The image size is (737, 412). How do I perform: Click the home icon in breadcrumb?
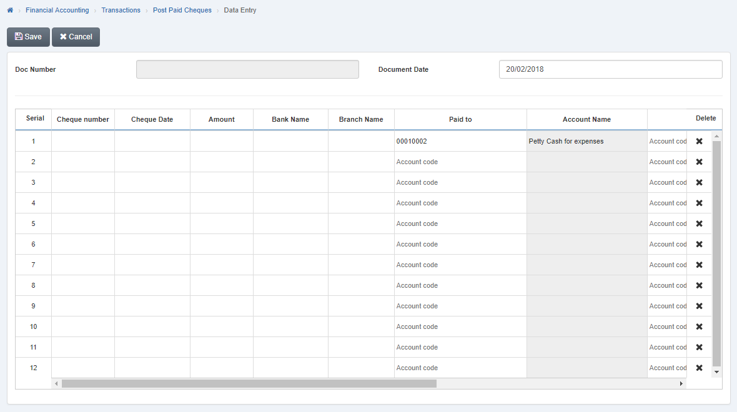[x=10, y=11]
